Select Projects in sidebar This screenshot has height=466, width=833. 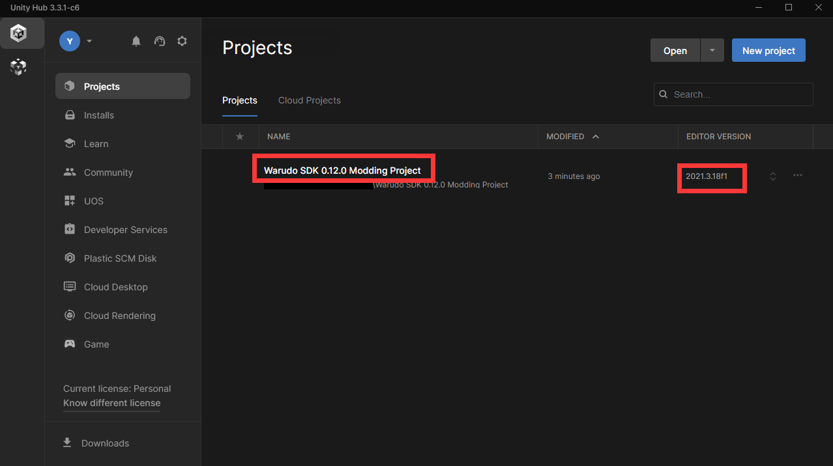[123, 86]
